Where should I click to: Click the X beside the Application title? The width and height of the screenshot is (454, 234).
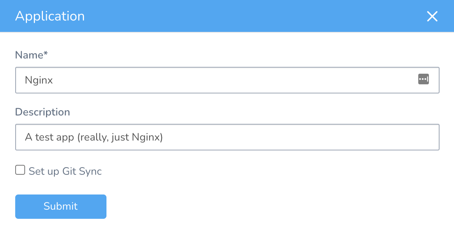click(432, 16)
